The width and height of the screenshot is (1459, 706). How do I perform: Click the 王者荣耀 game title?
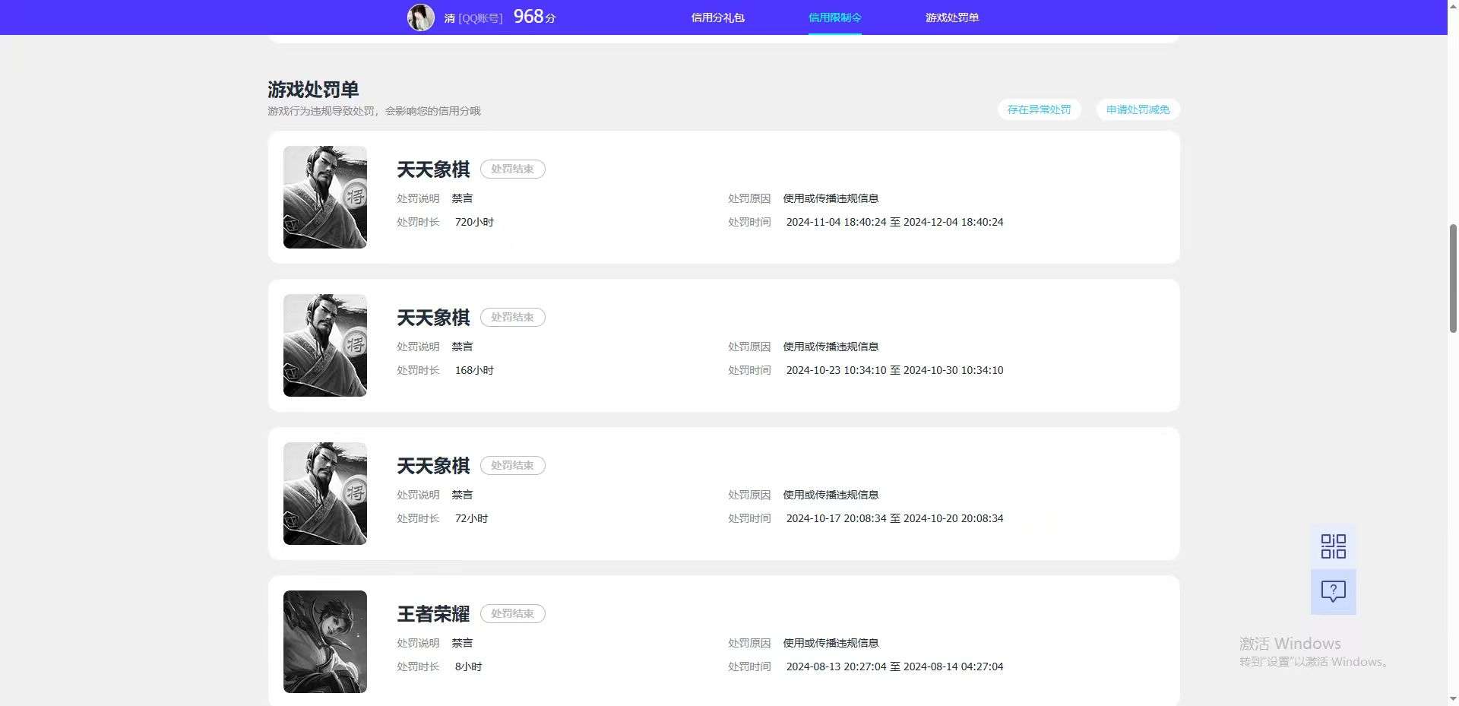[x=433, y=614]
